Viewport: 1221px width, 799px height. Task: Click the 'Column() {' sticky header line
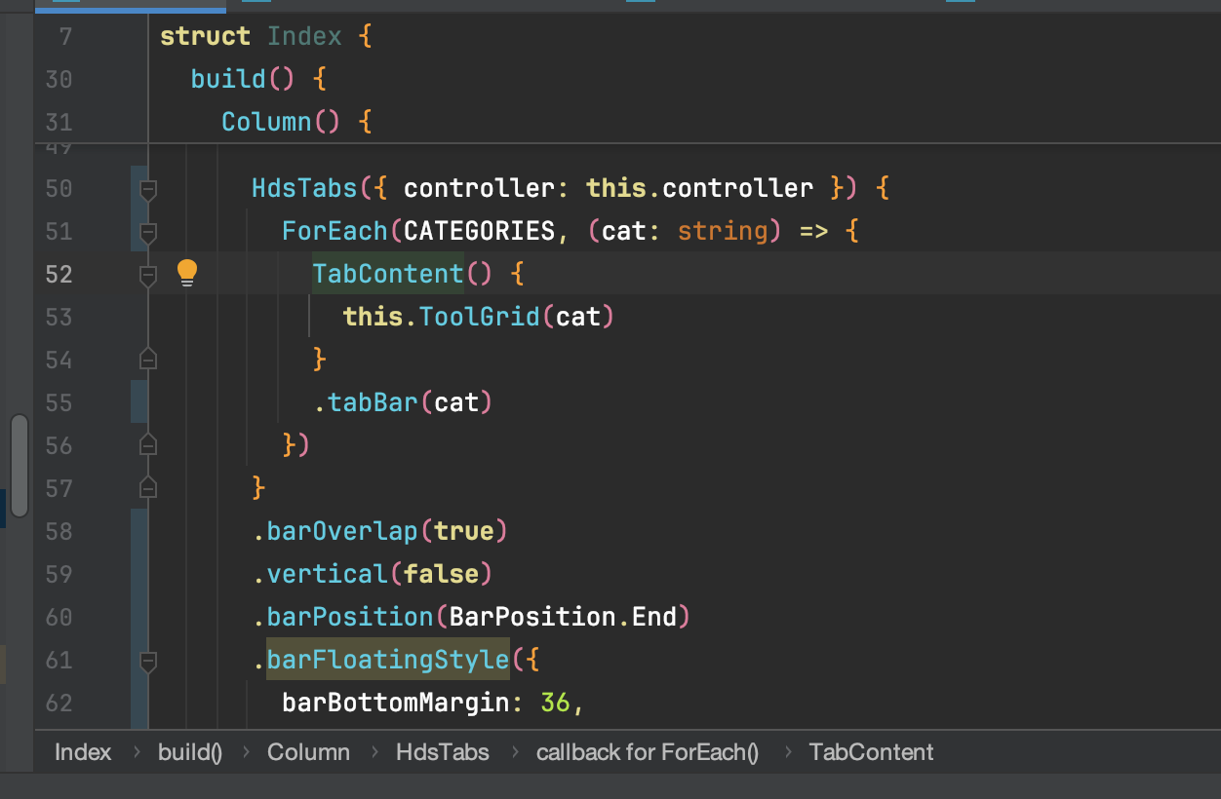[x=297, y=122]
